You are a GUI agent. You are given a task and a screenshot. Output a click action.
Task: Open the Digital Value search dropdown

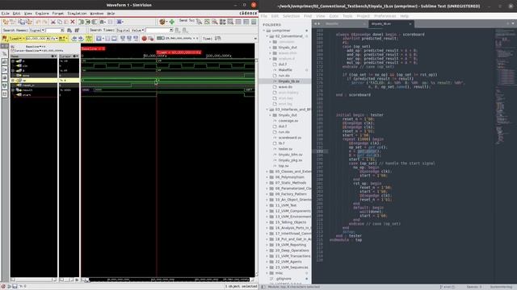tap(131, 31)
